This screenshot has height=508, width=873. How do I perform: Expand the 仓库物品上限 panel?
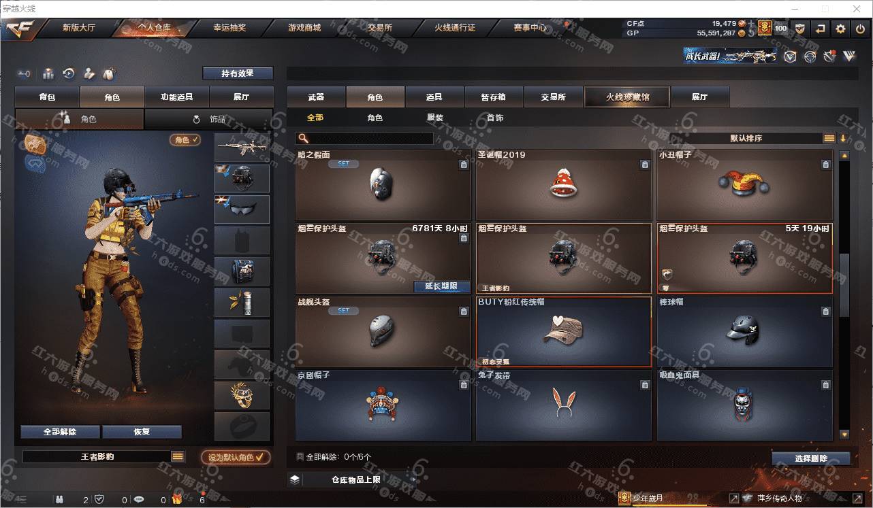[x=355, y=479]
